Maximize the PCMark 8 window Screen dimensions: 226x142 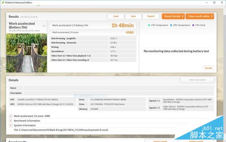[214, 2]
